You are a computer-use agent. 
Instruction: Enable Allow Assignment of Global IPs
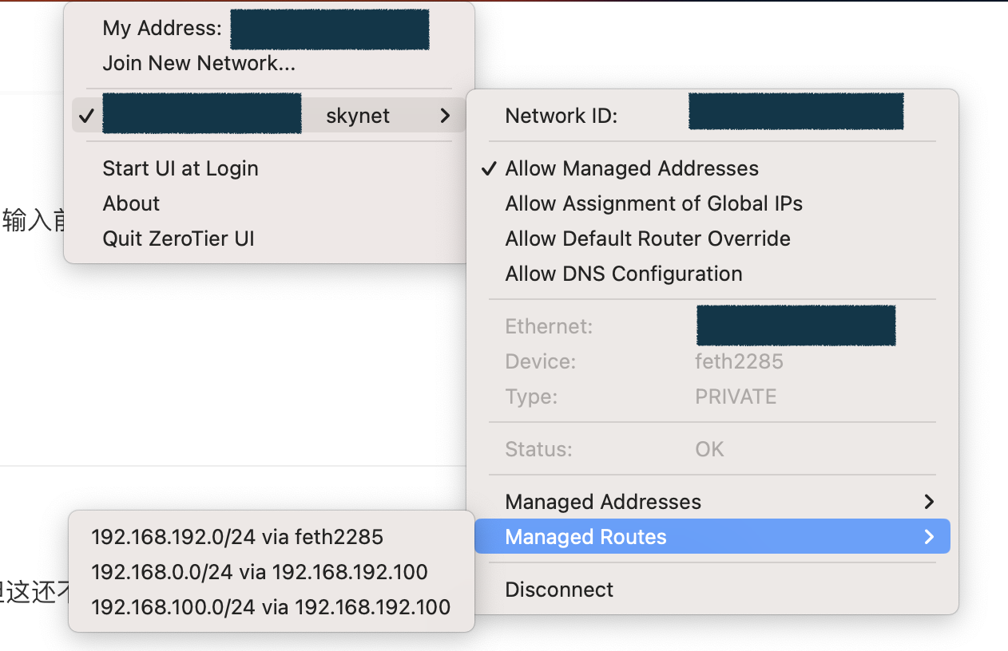[x=653, y=203]
